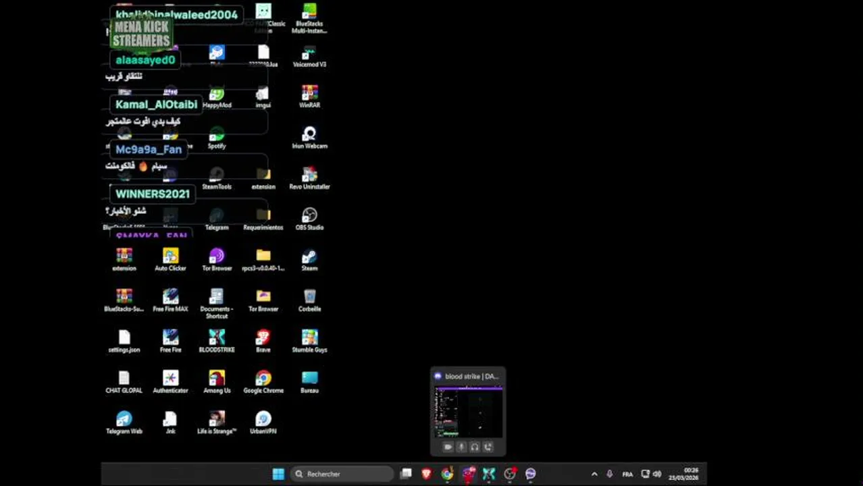Open the Corbeille recycle bin icon
The width and height of the screenshot is (863, 486).
pyautogui.click(x=309, y=300)
